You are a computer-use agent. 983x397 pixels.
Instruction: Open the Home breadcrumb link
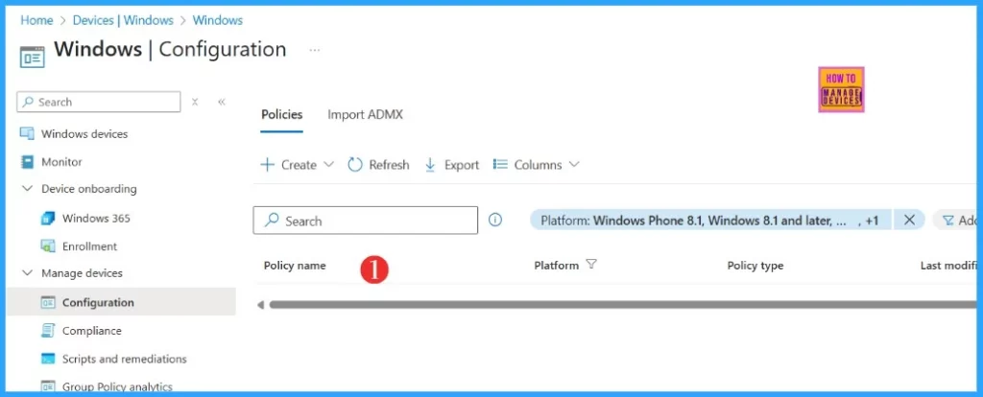(x=36, y=20)
